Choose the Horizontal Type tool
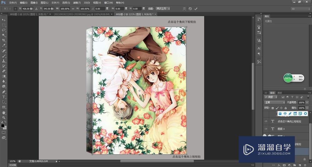The image size is (312, 167). [4, 97]
